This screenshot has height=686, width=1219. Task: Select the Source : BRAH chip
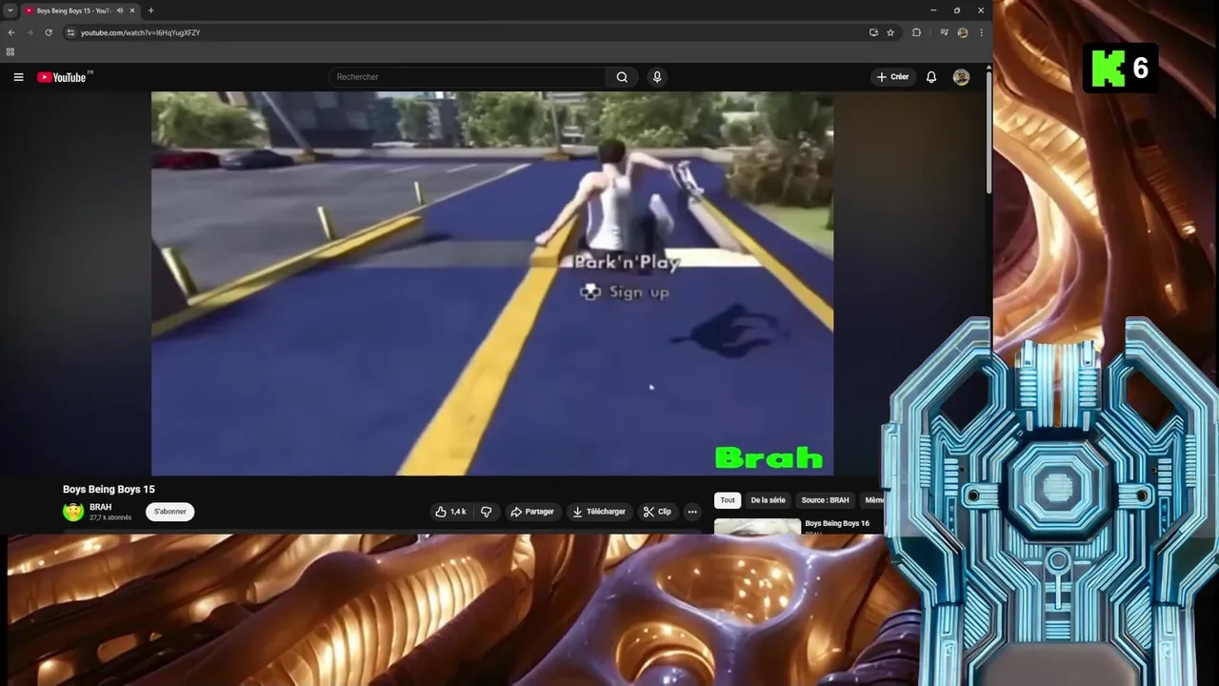coord(825,500)
